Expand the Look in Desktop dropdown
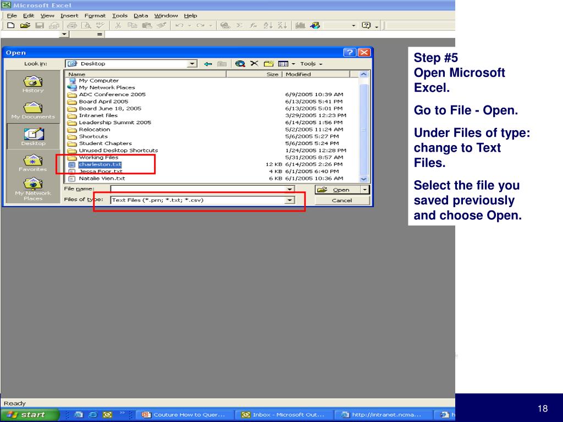The width and height of the screenshot is (563, 422). pos(192,64)
